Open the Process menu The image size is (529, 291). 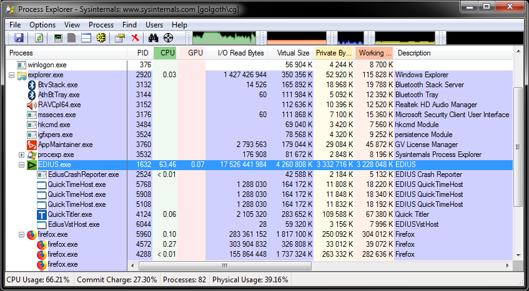[x=101, y=25]
